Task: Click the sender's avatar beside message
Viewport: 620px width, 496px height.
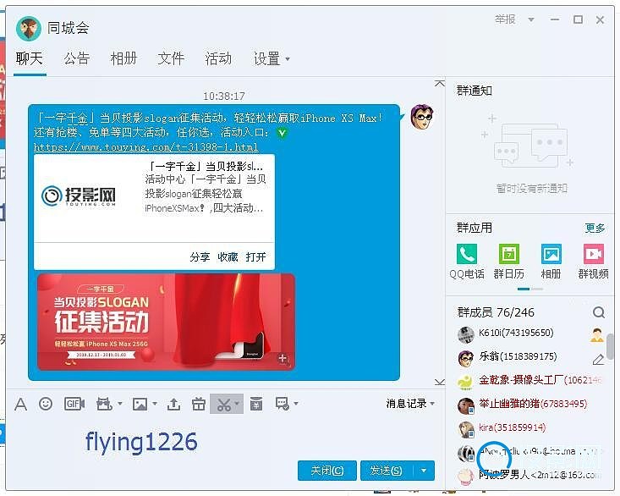Action: point(422,117)
